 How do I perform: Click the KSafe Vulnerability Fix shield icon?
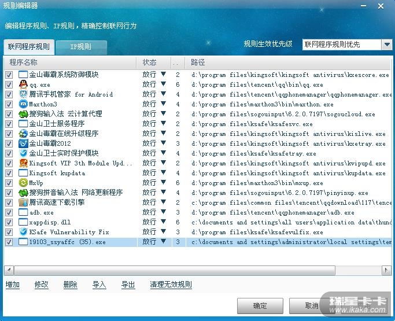[x=23, y=232]
